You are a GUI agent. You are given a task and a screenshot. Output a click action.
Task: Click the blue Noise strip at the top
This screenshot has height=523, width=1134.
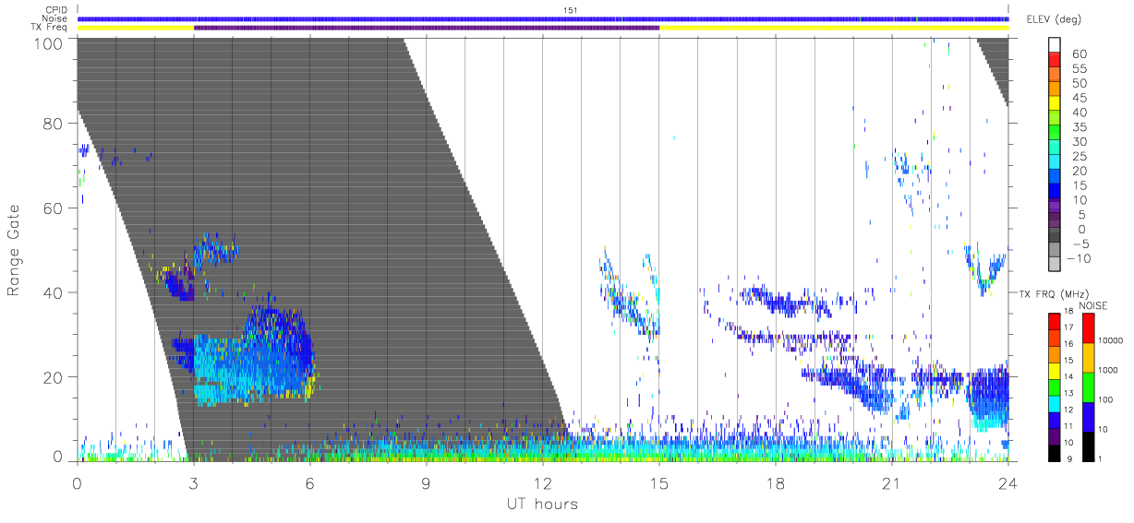(543, 18)
